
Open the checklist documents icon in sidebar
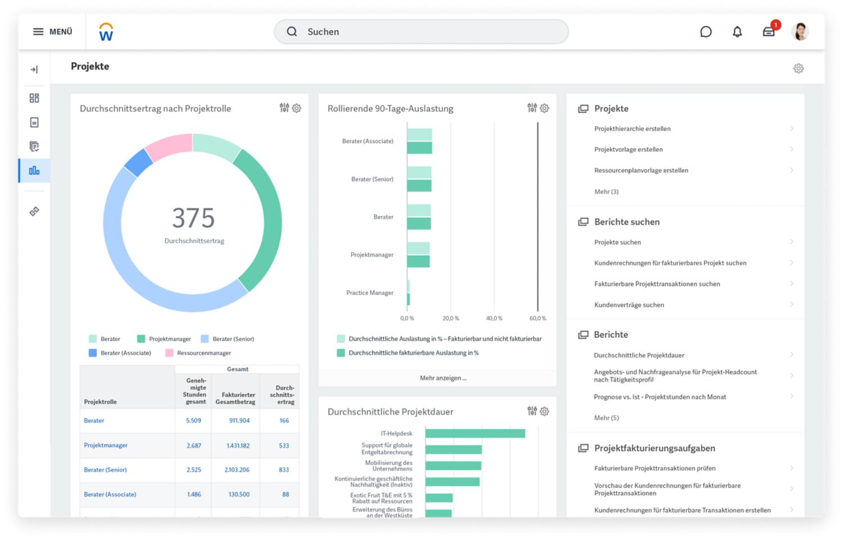coord(34,147)
